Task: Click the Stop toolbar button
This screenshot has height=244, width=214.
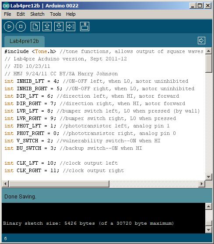Action: pyautogui.click(x=21, y=27)
